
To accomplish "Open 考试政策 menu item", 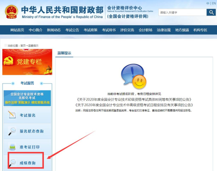I will tap(90, 30).
